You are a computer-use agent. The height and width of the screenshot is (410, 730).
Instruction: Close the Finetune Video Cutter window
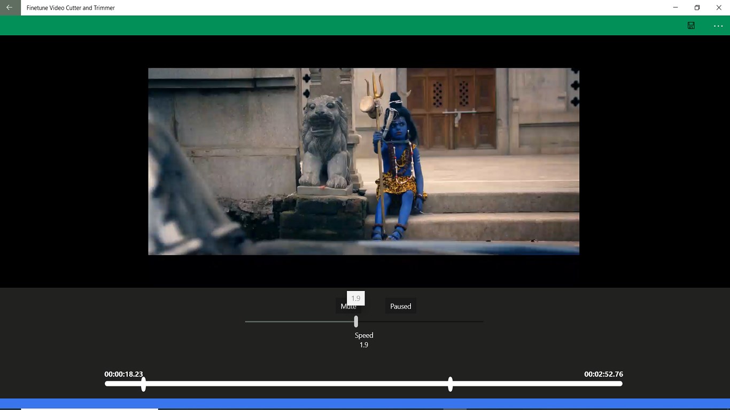click(x=719, y=7)
